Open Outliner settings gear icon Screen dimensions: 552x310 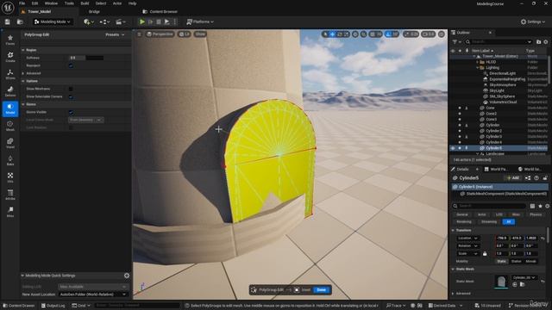point(546,42)
